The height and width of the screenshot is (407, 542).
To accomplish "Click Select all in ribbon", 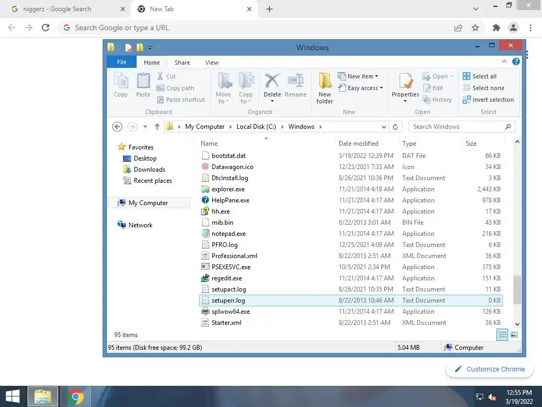I will click(x=480, y=76).
